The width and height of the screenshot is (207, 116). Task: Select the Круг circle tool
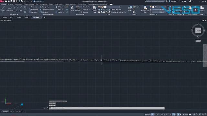point(16,9)
